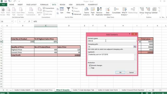167x94 pixels.
Task: Confirm scenario with OK
Action: tap(120, 73)
